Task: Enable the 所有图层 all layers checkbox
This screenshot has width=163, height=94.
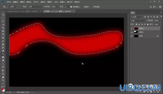Action: [91, 7]
